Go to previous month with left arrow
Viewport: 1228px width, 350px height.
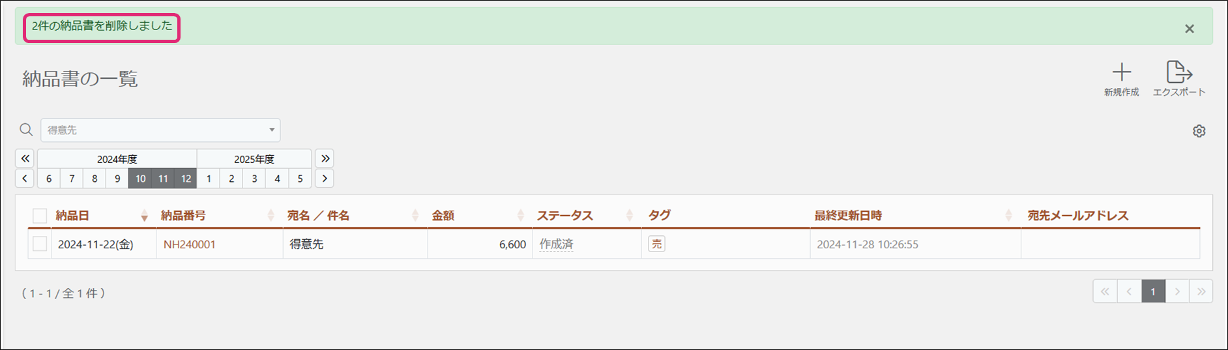coord(25,179)
